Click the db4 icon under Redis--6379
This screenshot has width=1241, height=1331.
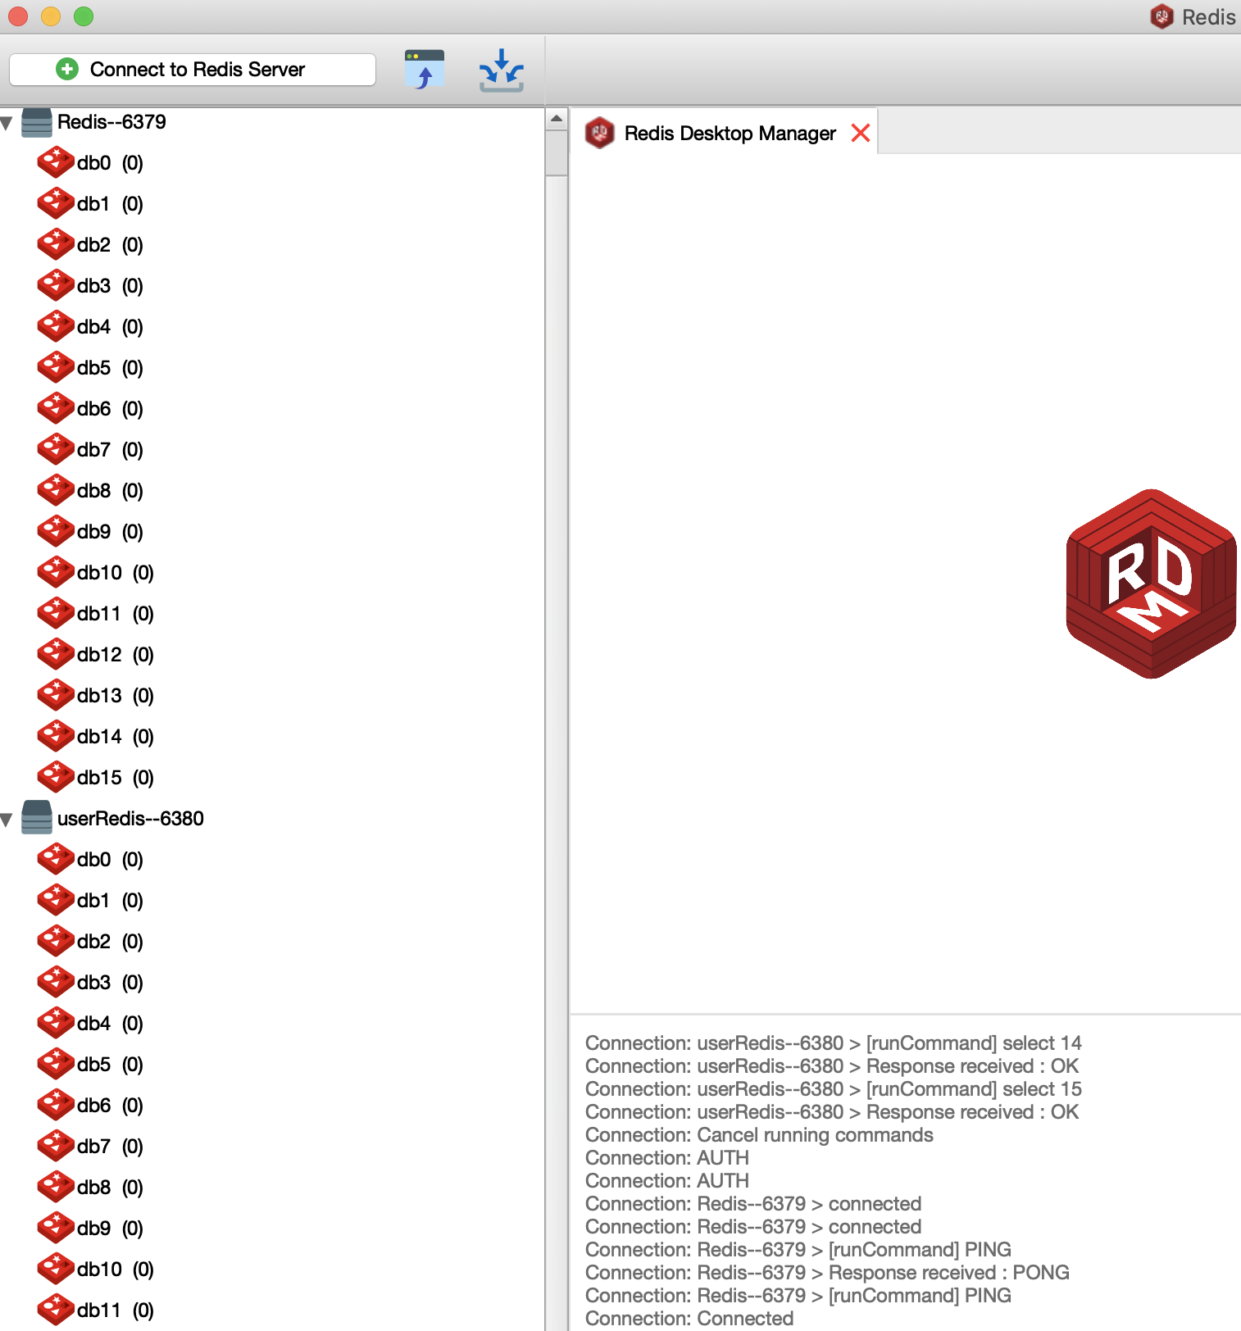click(56, 326)
